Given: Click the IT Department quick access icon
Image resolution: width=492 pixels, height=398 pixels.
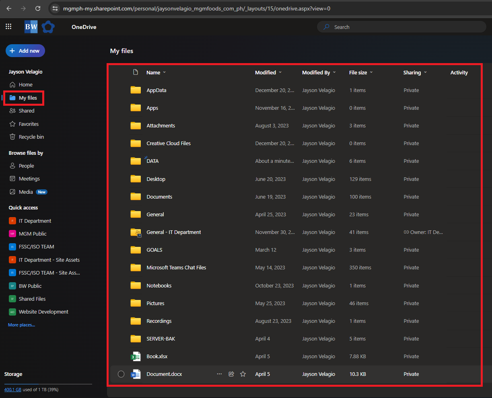Looking at the screenshot, I should point(12,221).
